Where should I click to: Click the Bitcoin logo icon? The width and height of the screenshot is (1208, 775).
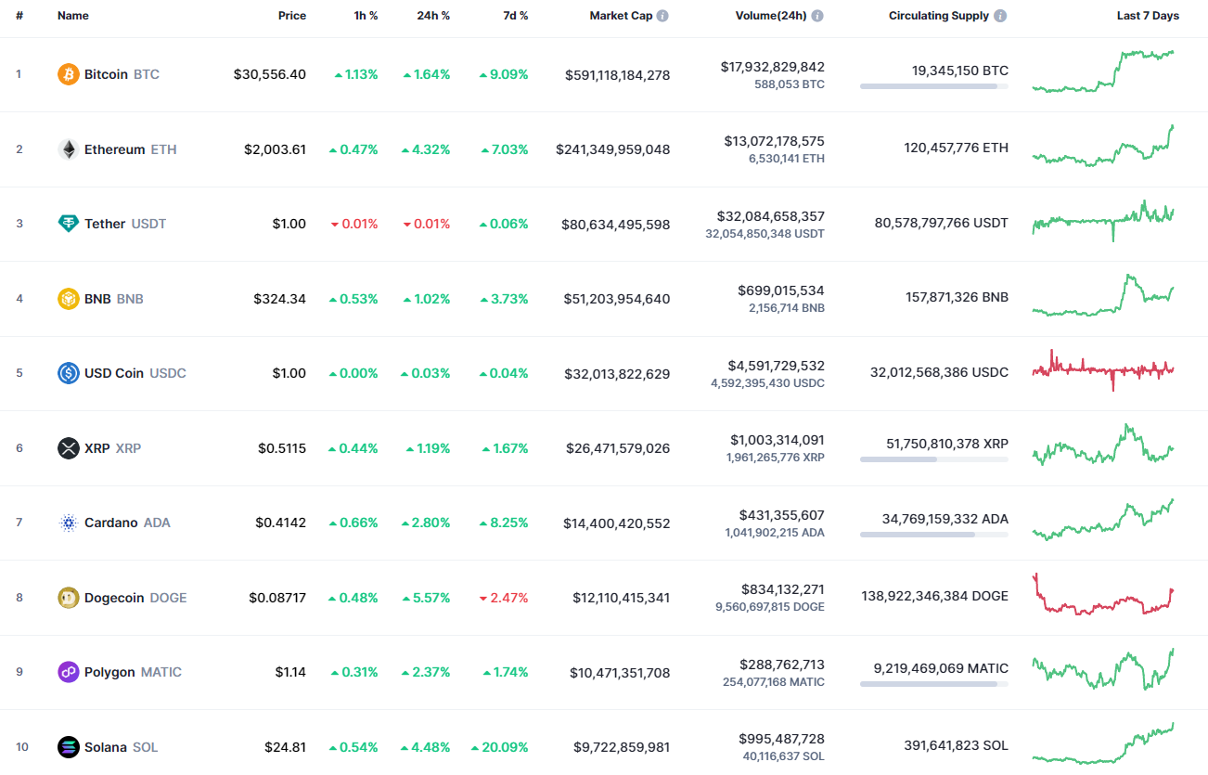tap(68, 74)
